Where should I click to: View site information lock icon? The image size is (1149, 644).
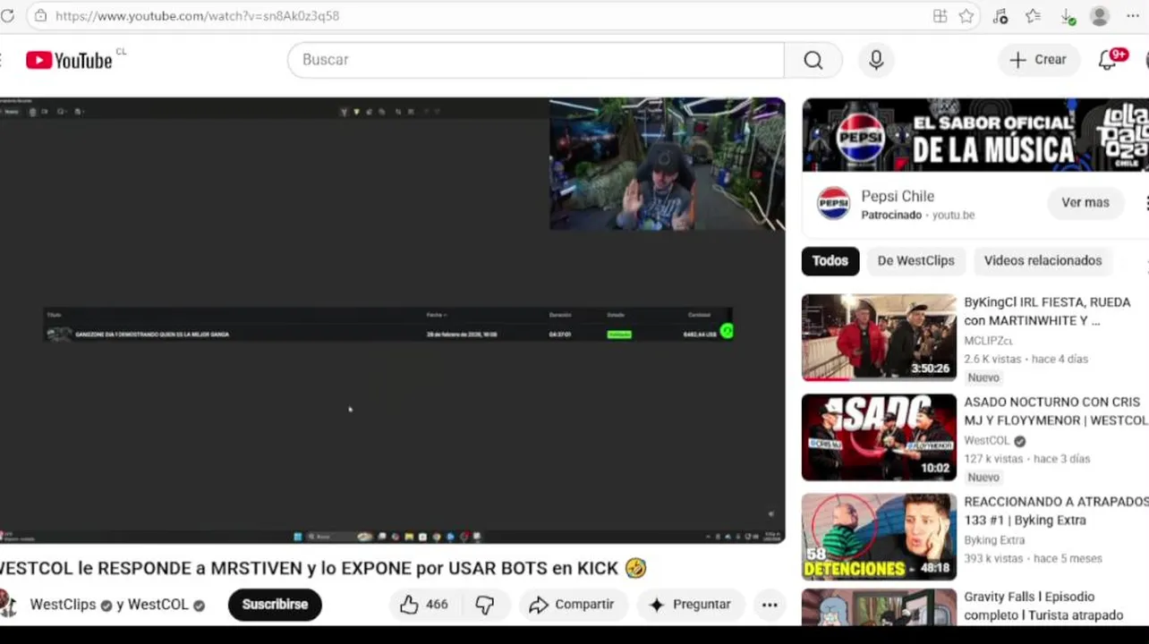[x=40, y=16]
